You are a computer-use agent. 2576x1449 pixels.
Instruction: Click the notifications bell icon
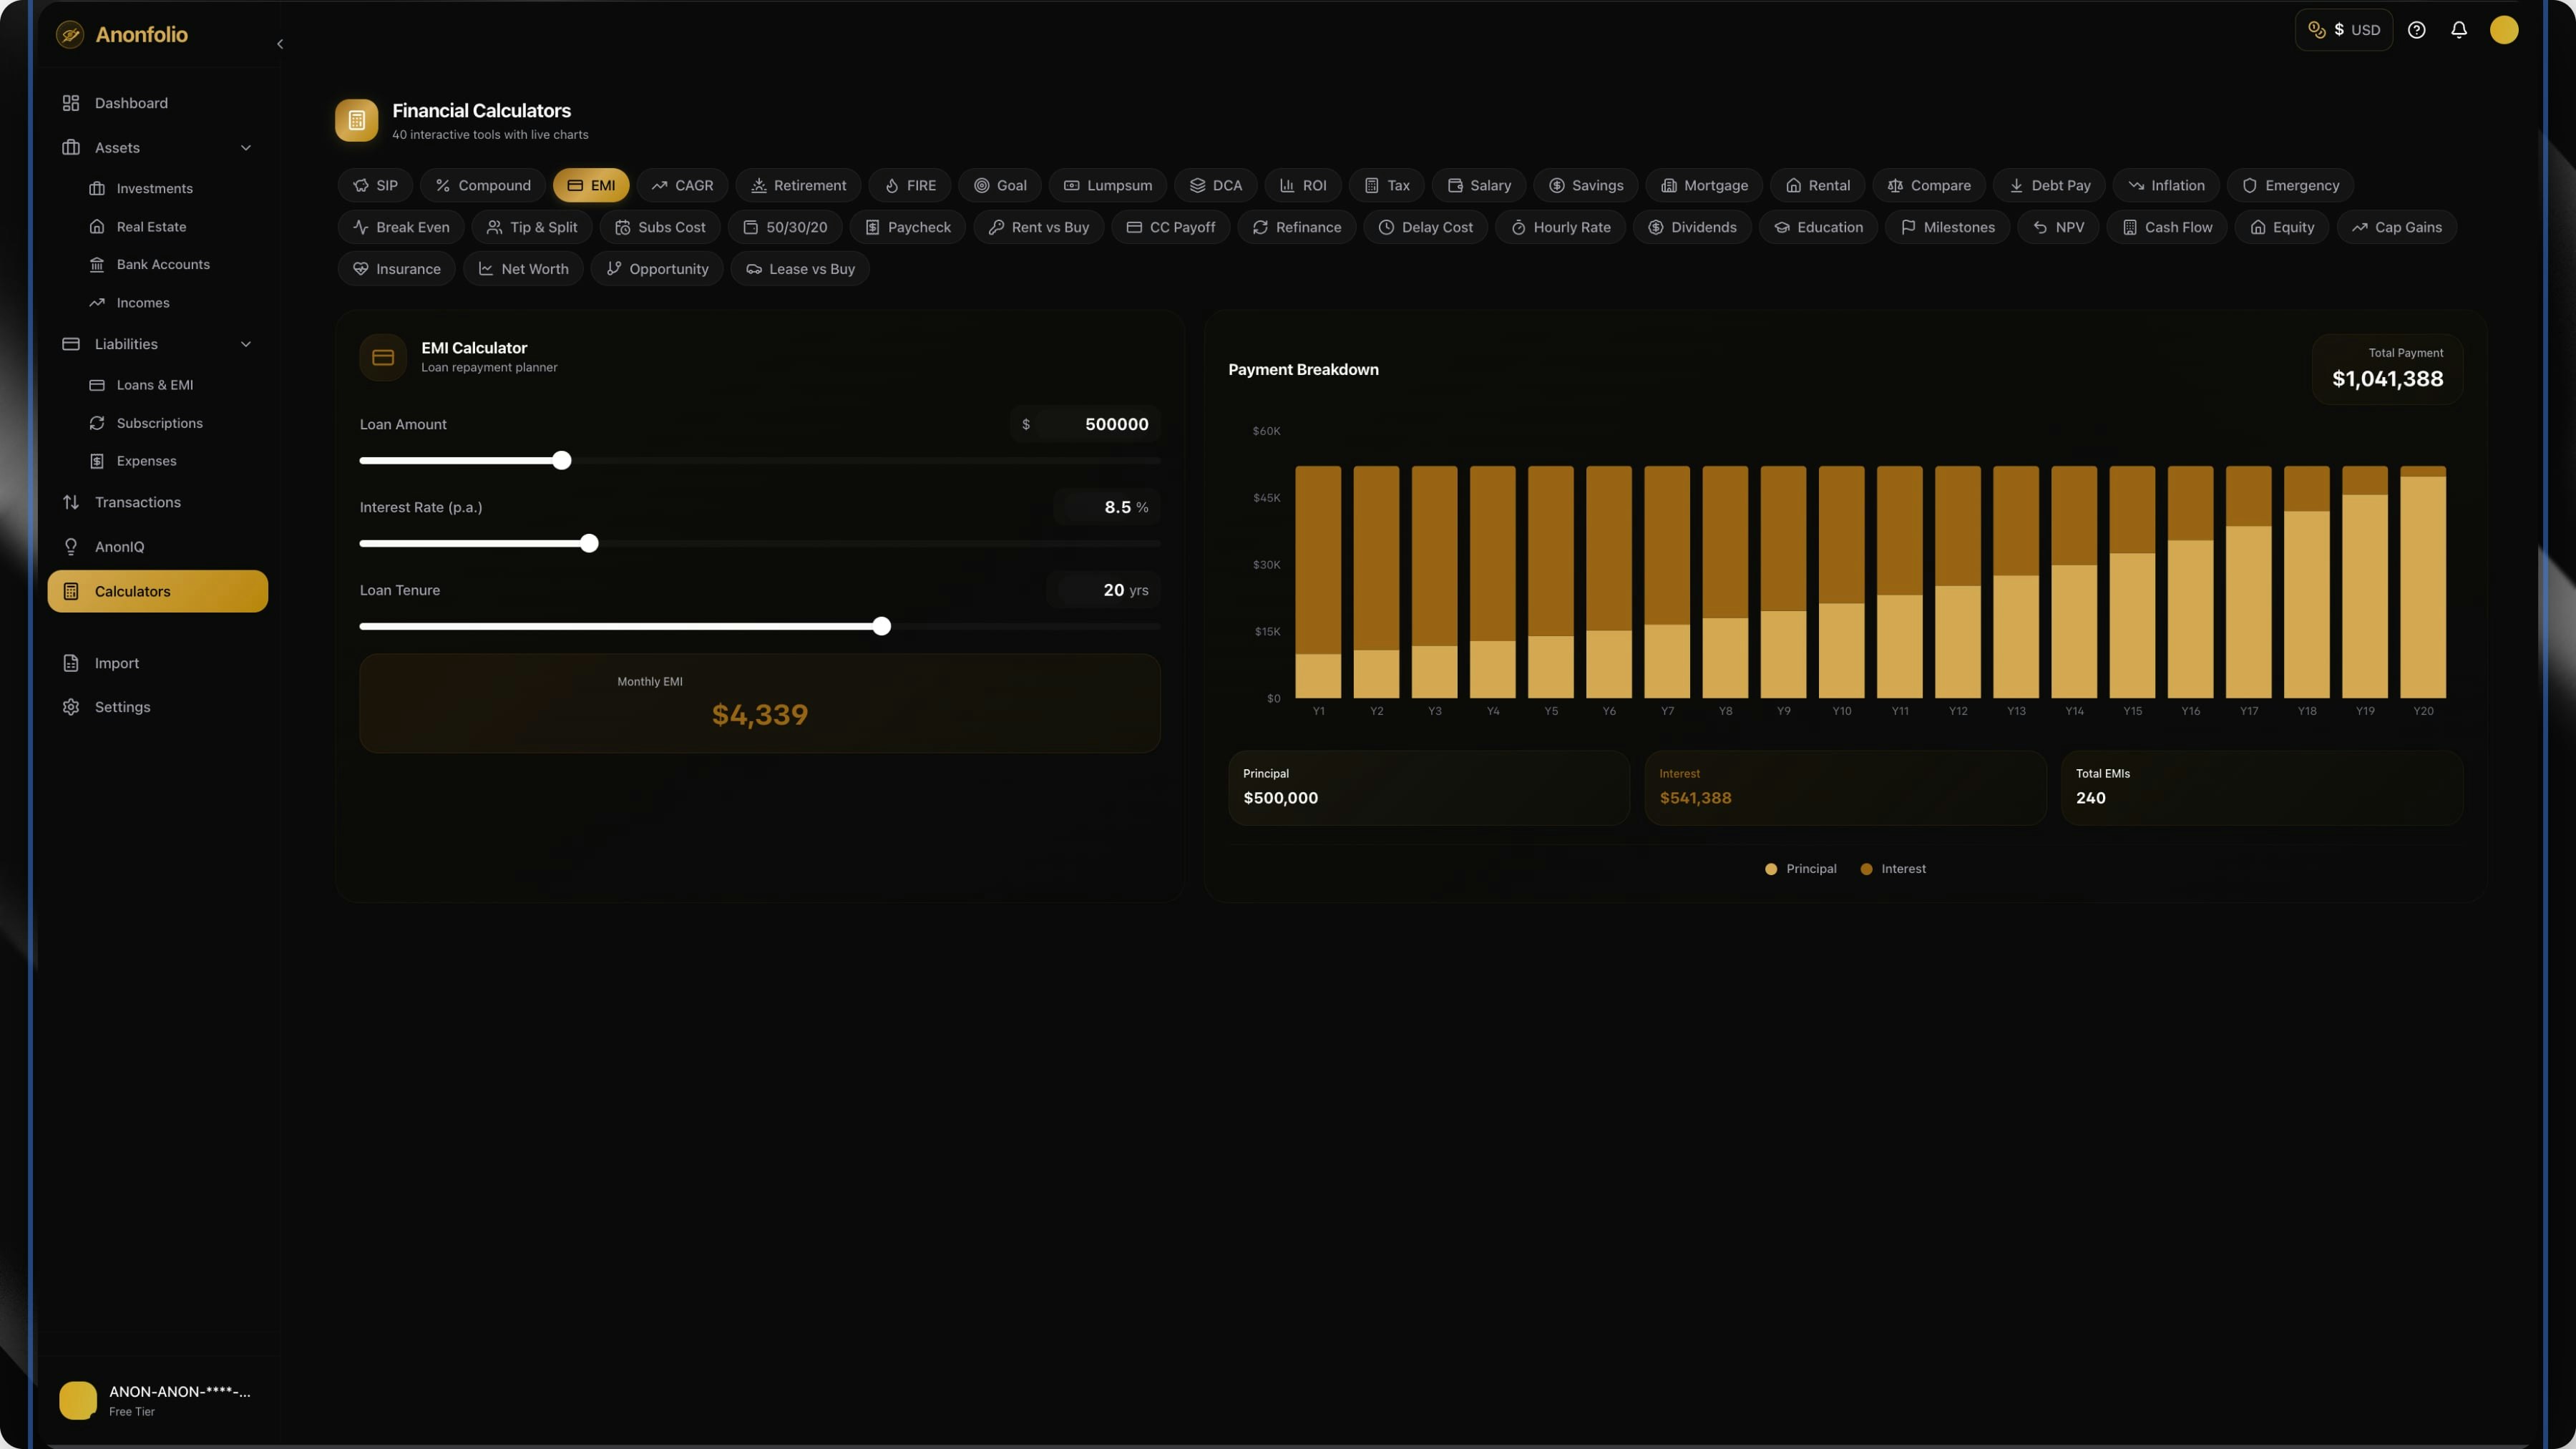tap(2459, 30)
